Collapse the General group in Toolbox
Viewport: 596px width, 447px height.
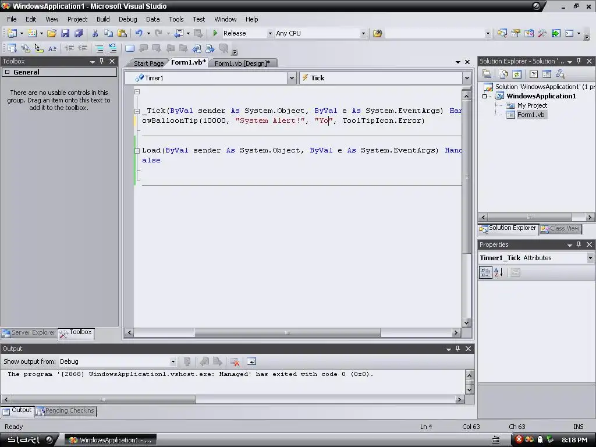(x=7, y=72)
